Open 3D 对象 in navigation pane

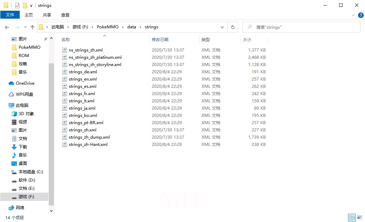click(x=26, y=114)
